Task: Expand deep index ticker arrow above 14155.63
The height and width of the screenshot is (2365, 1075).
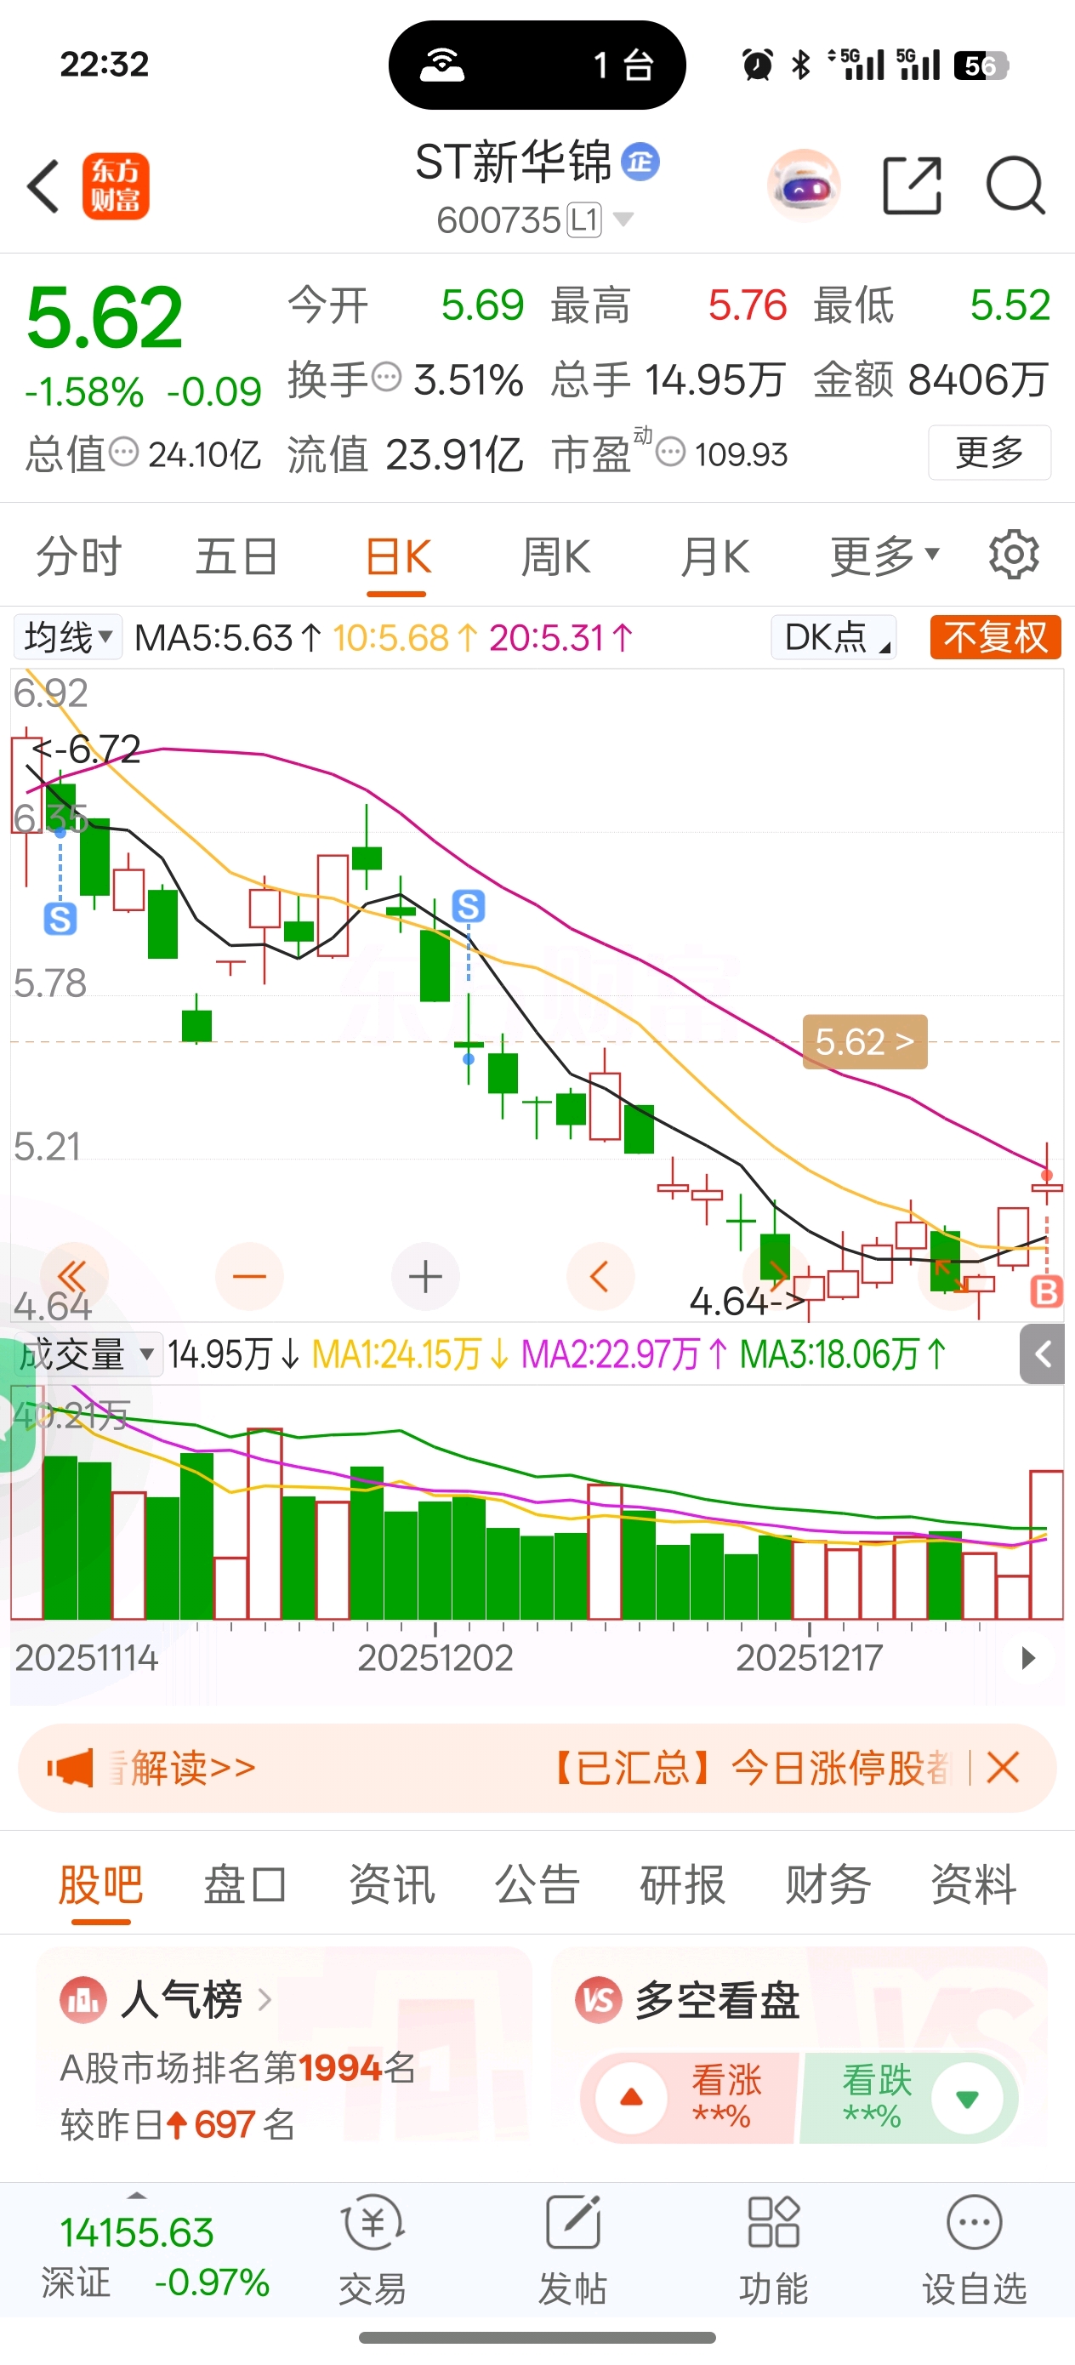Action: coord(137,2195)
